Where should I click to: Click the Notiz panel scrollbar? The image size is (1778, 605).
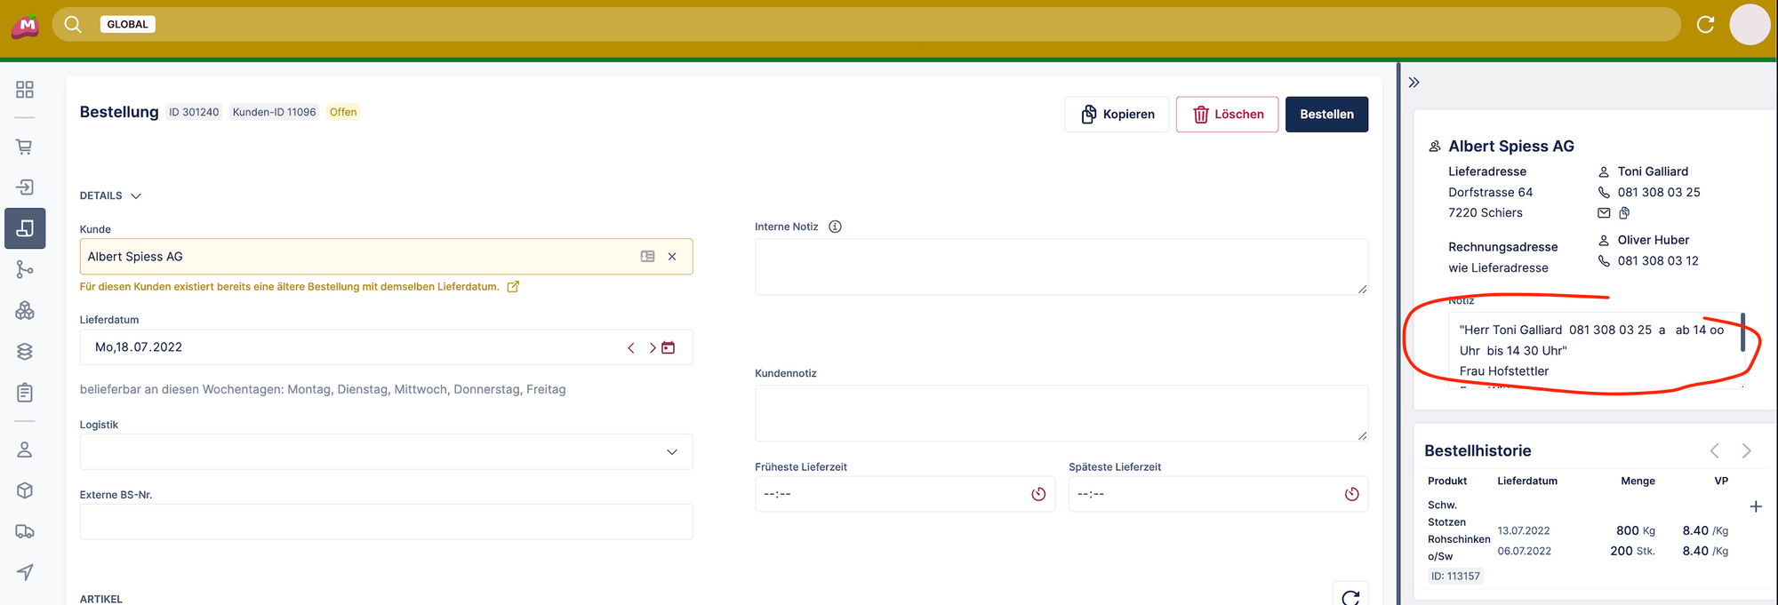pos(1742,332)
